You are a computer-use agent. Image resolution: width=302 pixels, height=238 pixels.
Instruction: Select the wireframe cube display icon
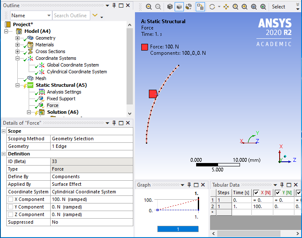click(170, 7)
